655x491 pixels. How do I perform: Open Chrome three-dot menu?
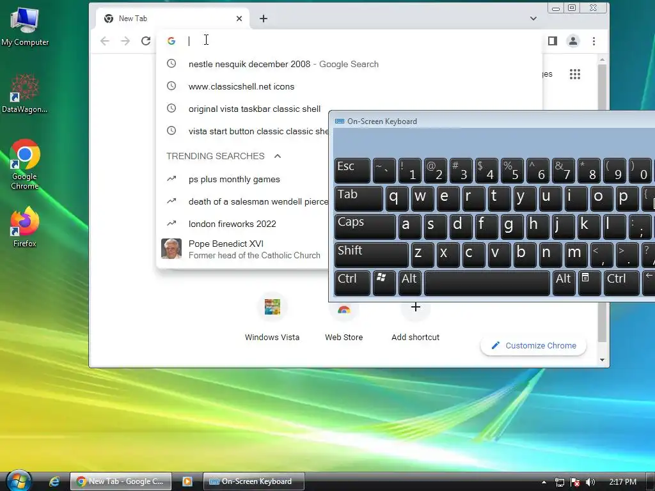coord(594,41)
